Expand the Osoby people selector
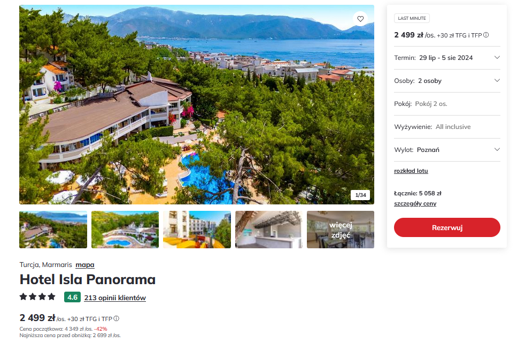 pos(447,81)
